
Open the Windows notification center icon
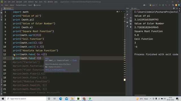pyautogui.click(x=177, y=98)
